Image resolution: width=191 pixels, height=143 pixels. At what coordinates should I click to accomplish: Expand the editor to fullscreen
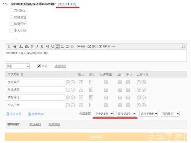pyautogui.click(x=184, y=46)
